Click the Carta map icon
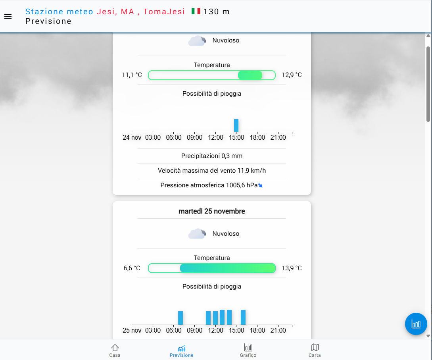 coord(315,347)
